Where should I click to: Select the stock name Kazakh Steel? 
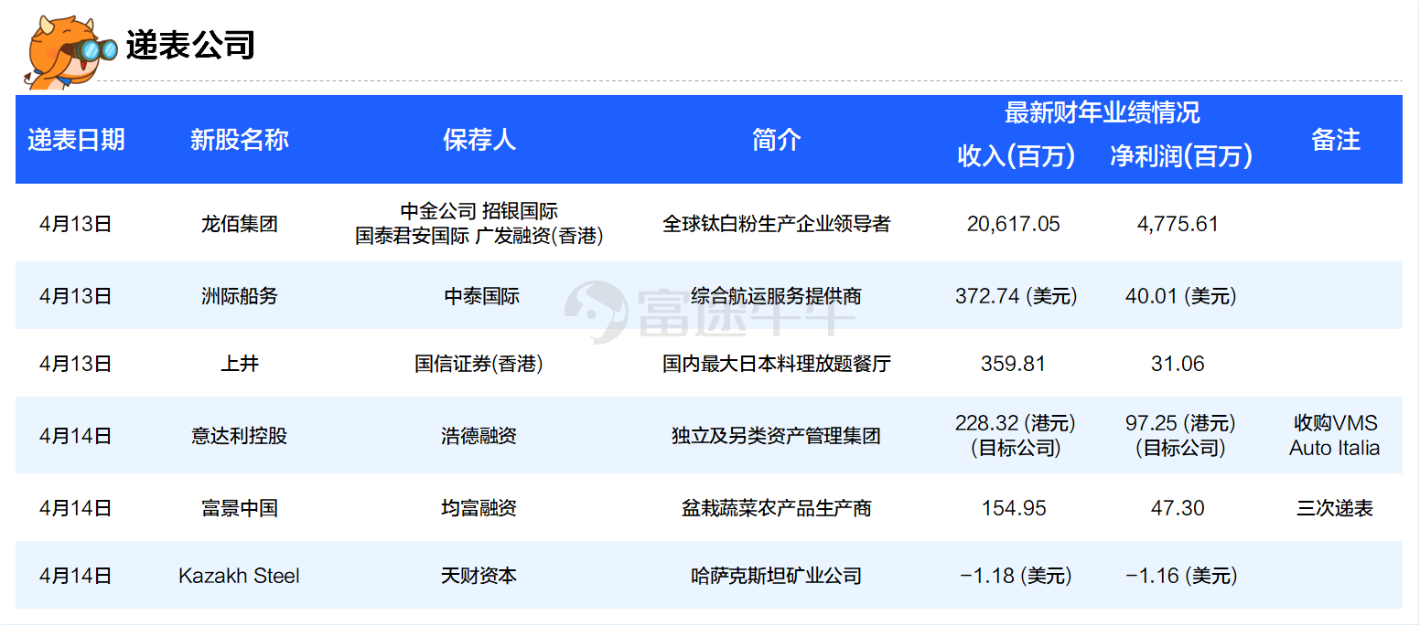point(240,576)
